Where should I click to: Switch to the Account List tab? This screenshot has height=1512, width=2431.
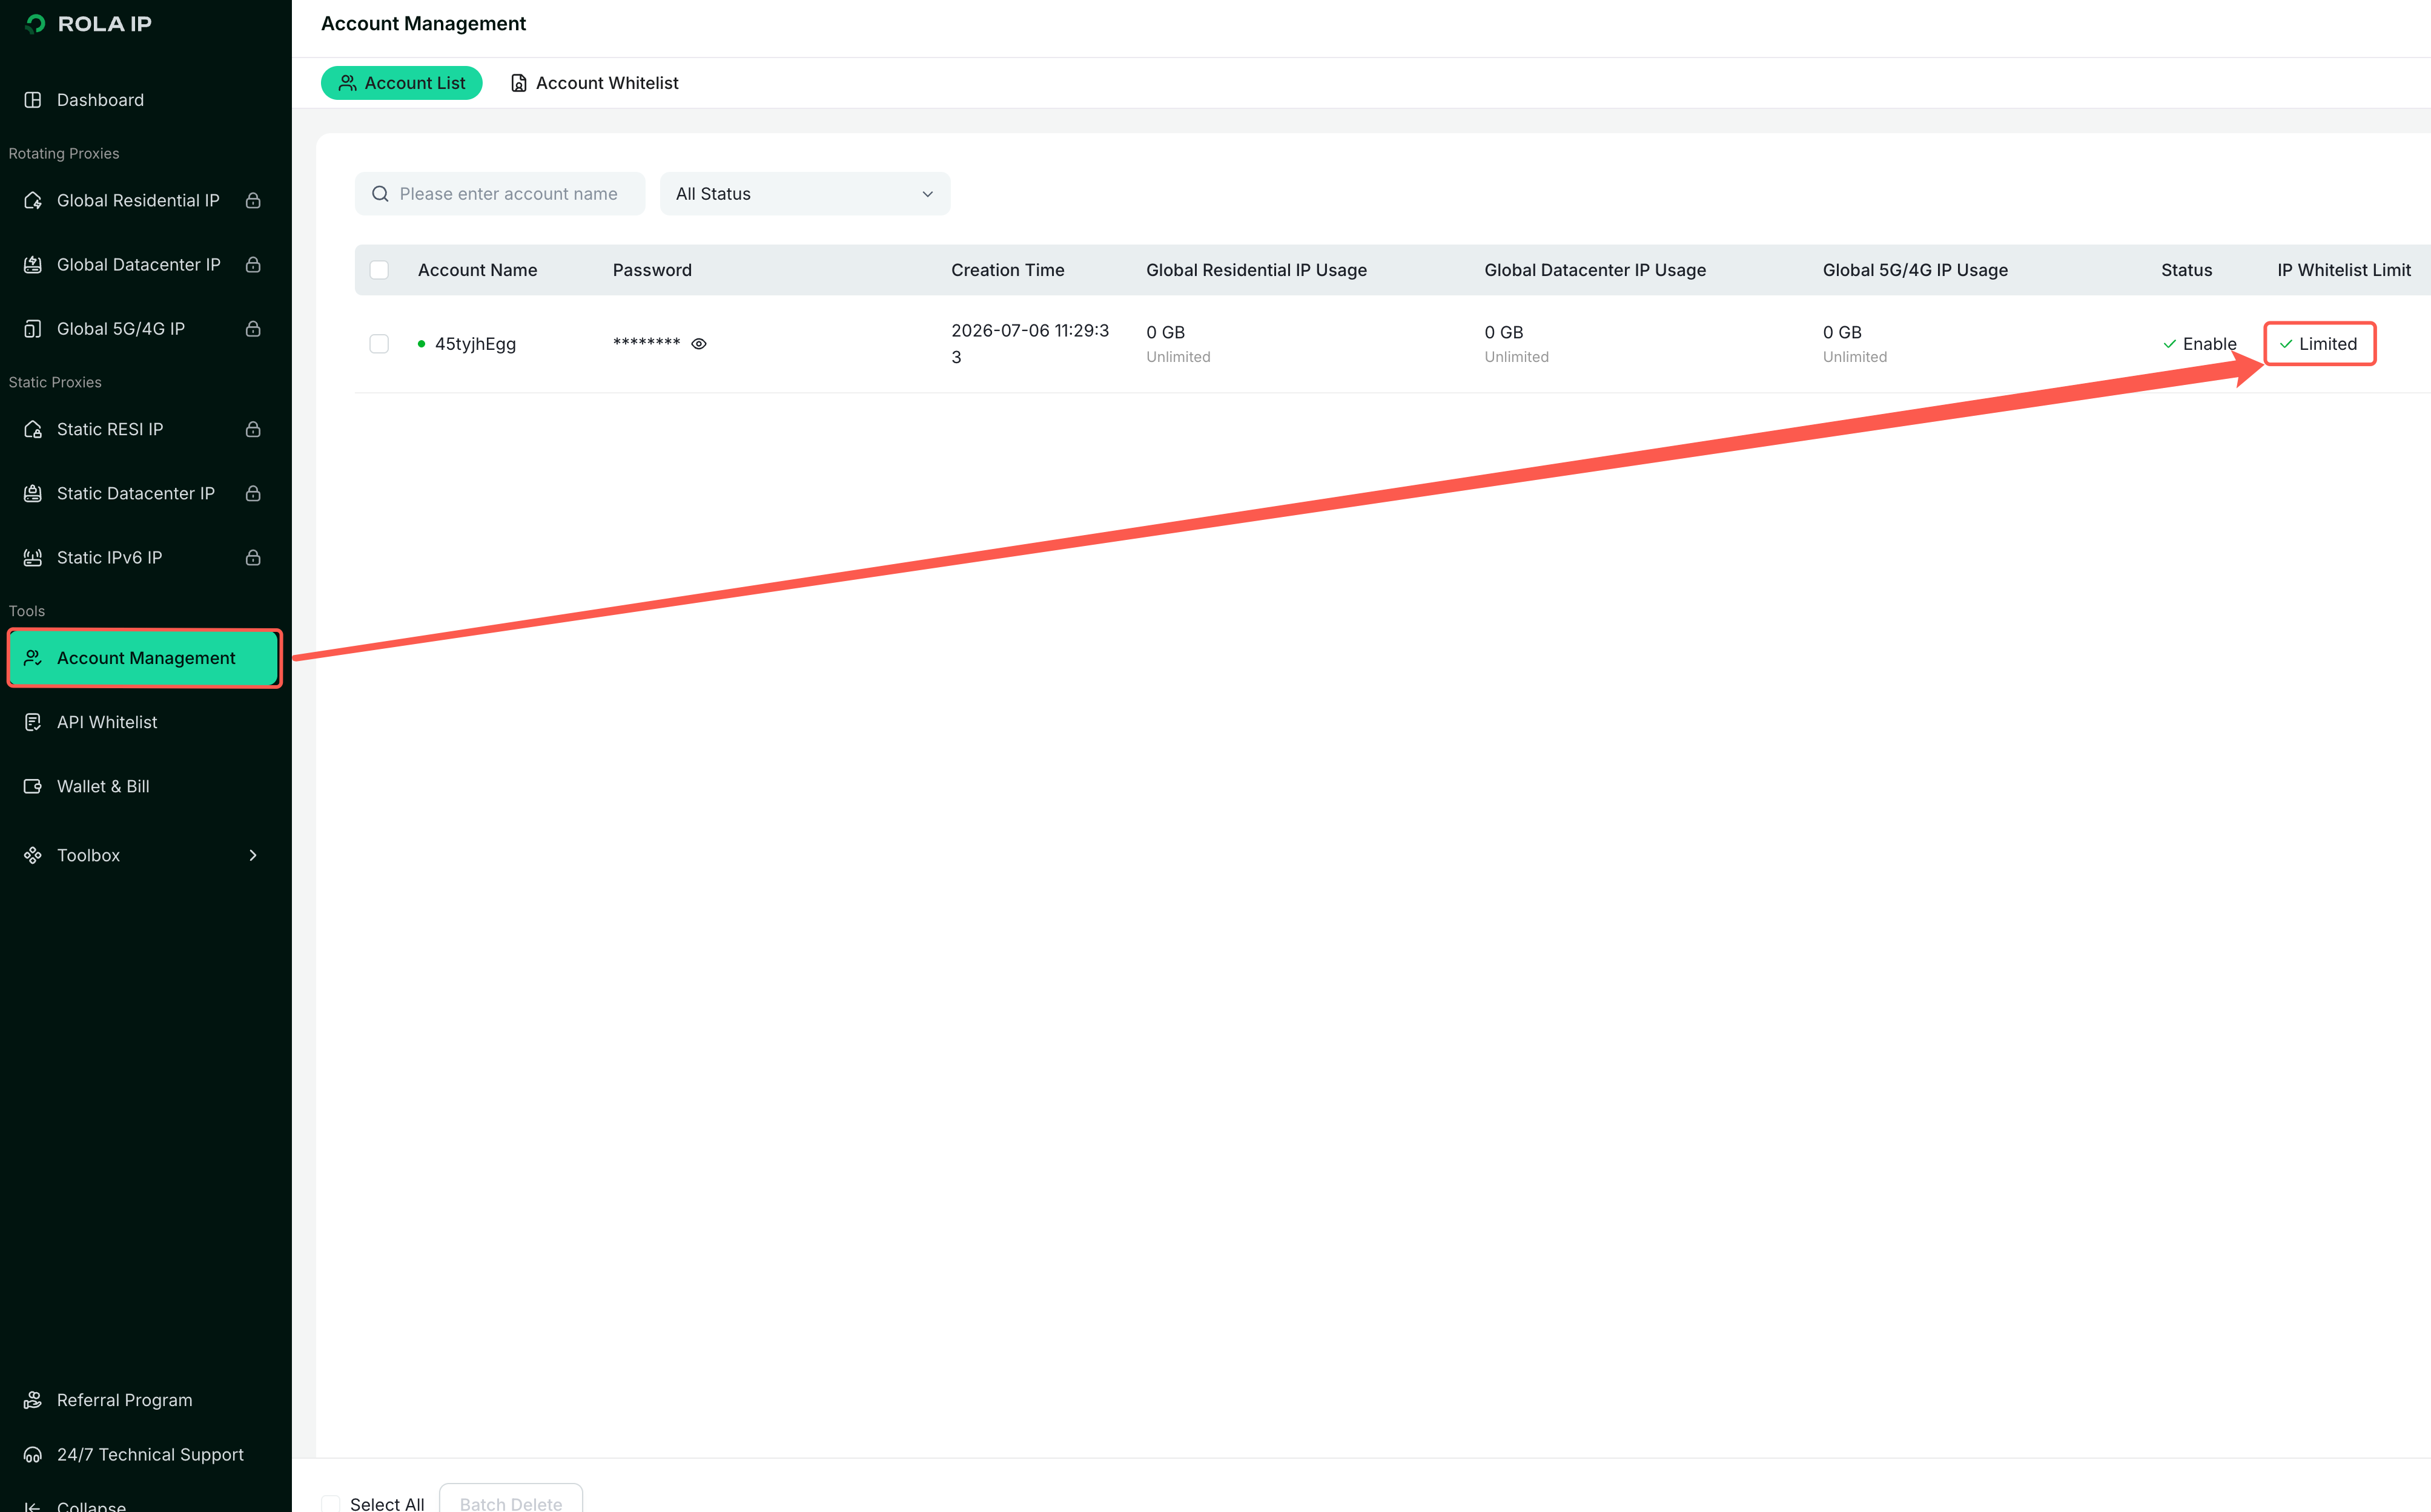[401, 83]
